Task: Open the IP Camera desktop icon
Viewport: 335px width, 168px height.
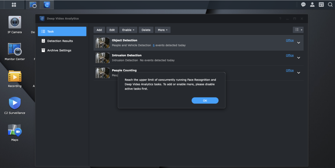Action: [15, 23]
